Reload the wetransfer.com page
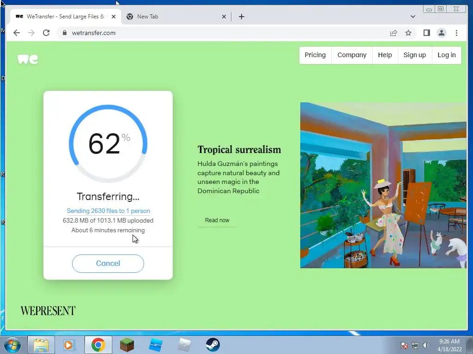 (x=46, y=33)
